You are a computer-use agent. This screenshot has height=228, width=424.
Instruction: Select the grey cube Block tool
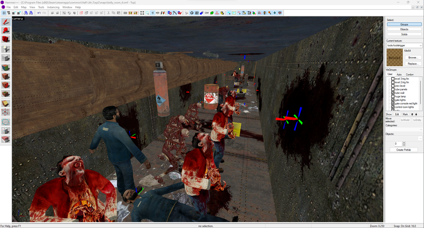(x=6, y=58)
